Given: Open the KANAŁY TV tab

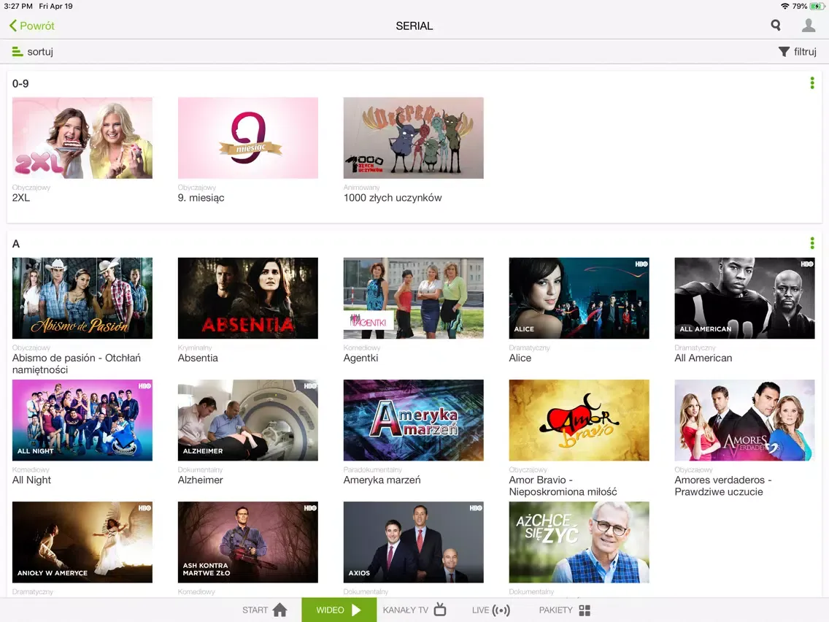Looking at the screenshot, I should pyautogui.click(x=415, y=610).
